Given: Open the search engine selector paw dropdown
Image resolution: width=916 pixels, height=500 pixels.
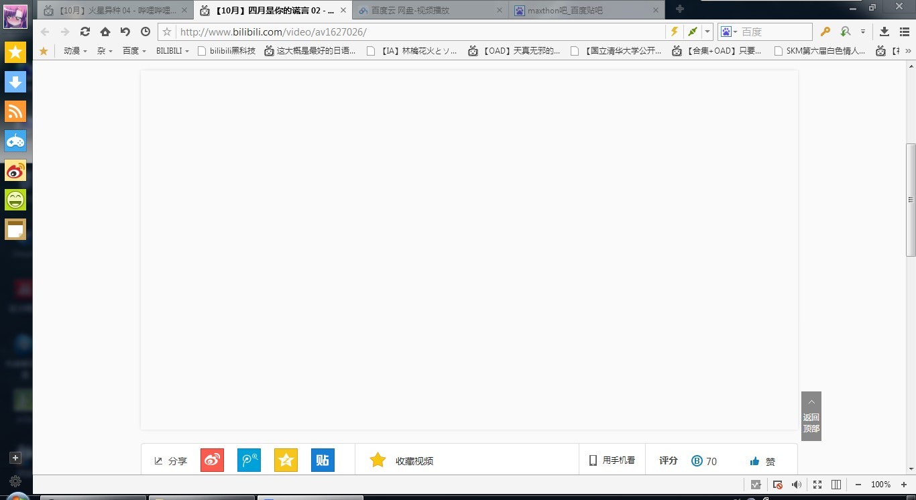Looking at the screenshot, I should click(729, 32).
